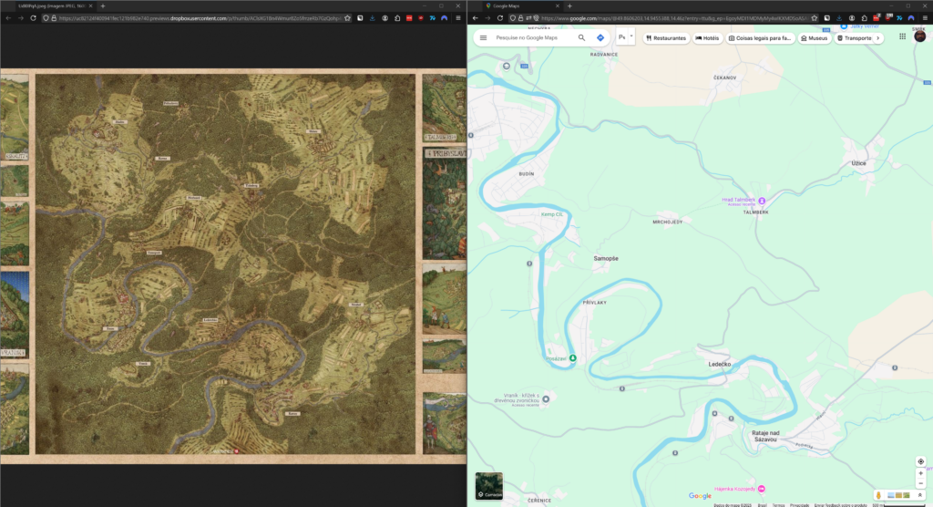This screenshot has width=933, height=507.
Task: Bookmark the Google Maps page with star
Action: (814, 17)
